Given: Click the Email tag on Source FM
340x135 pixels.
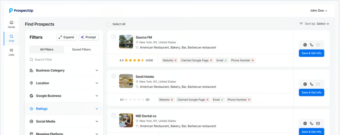Looking at the screenshot, I should pos(222,60).
